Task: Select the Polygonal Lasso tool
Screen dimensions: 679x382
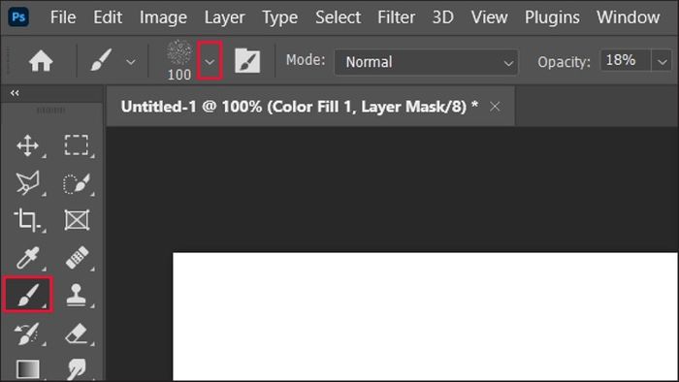Action: pos(28,182)
